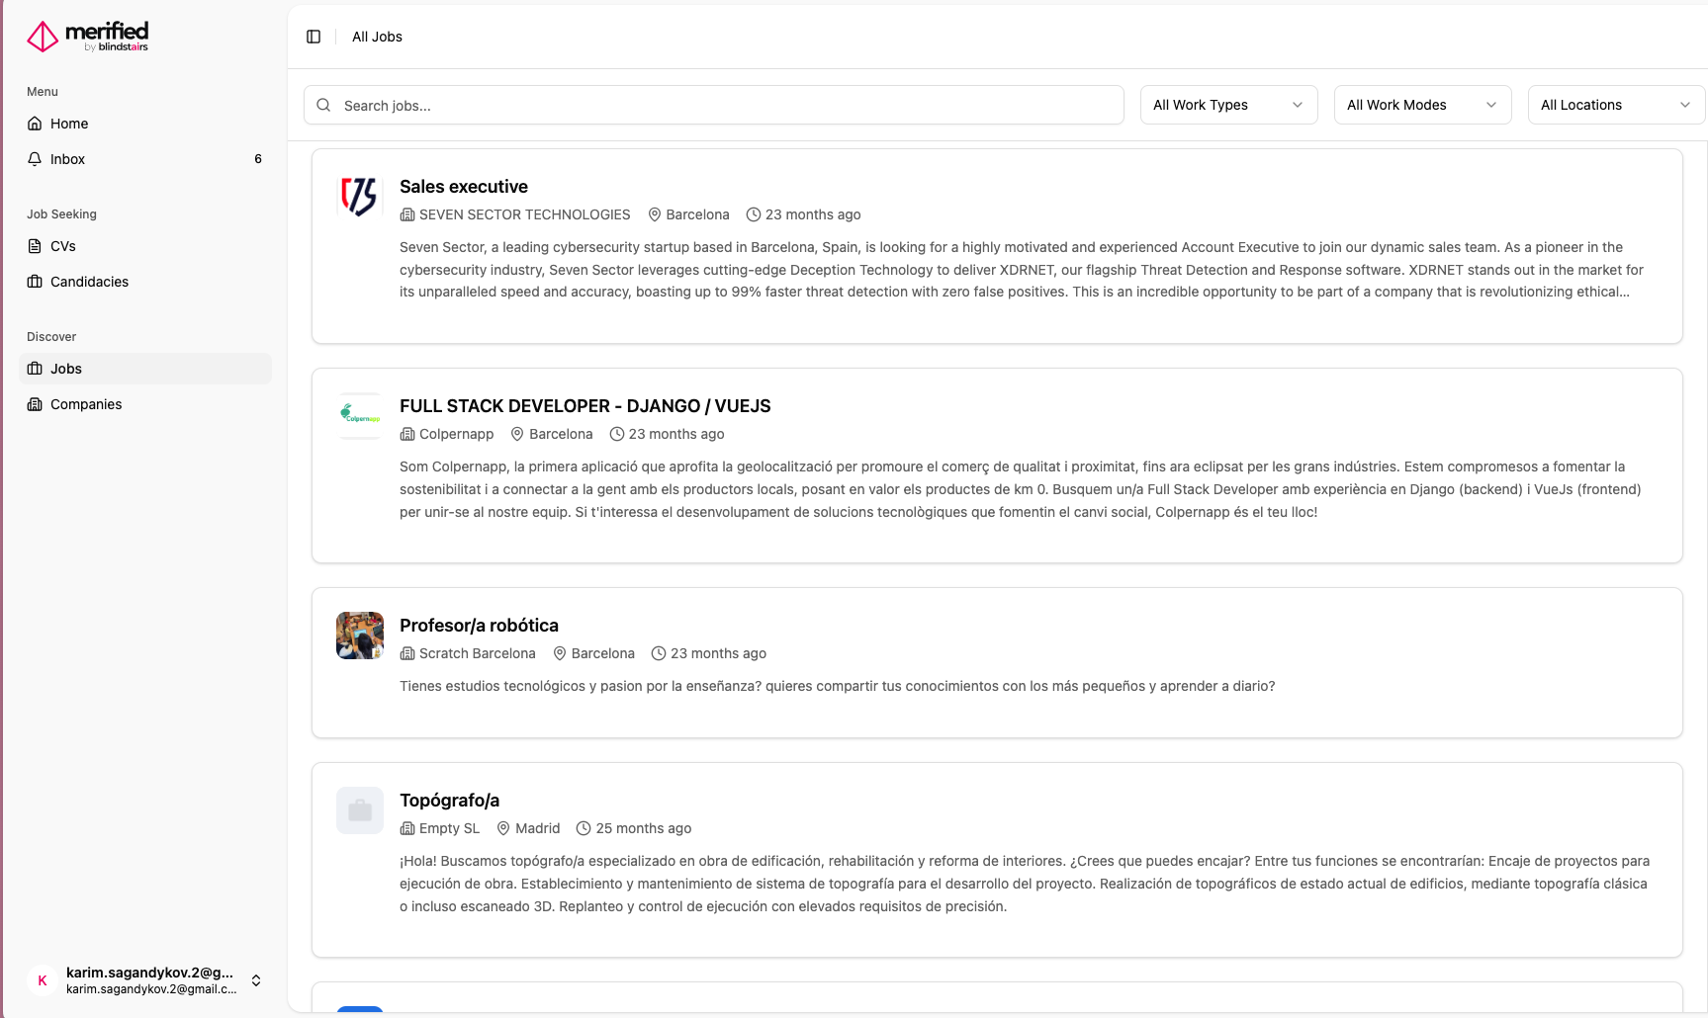
Task: Click the Empty SL placeholder briefcase icon
Action: tap(359, 810)
